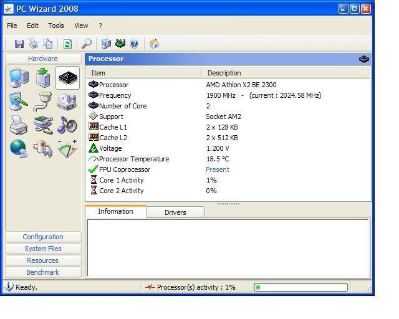Click the Socket AM2 value
The image size is (399, 319).
tap(223, 117)
